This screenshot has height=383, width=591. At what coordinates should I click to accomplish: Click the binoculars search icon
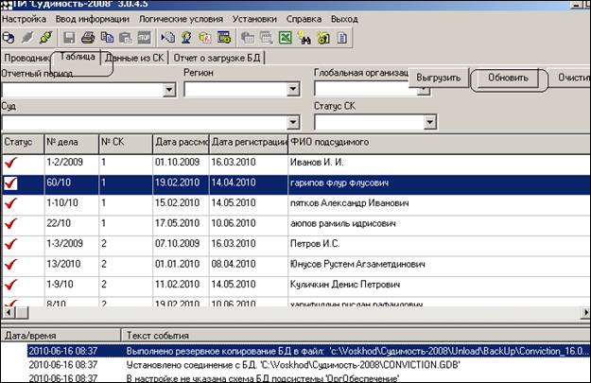304,38
